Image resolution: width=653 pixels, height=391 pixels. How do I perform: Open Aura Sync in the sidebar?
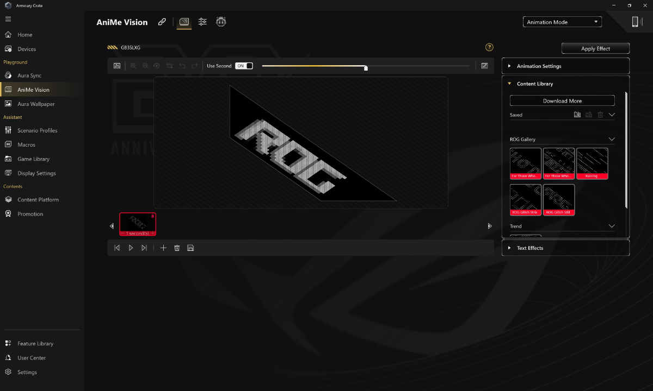pyautogui.click(x=29, y=75)
